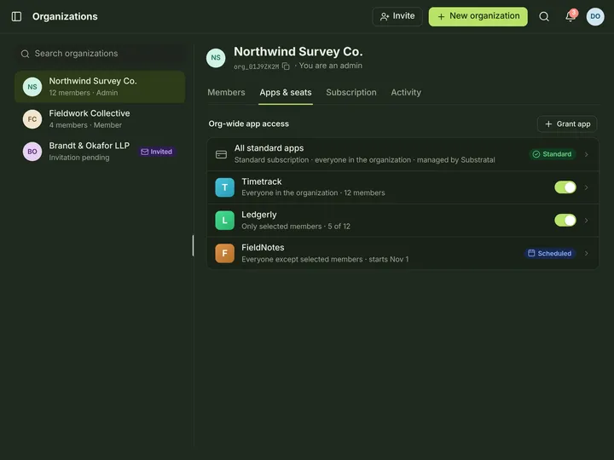Open the Subscription tab
This screenshot has height=460, width=614.
(351, 92)
